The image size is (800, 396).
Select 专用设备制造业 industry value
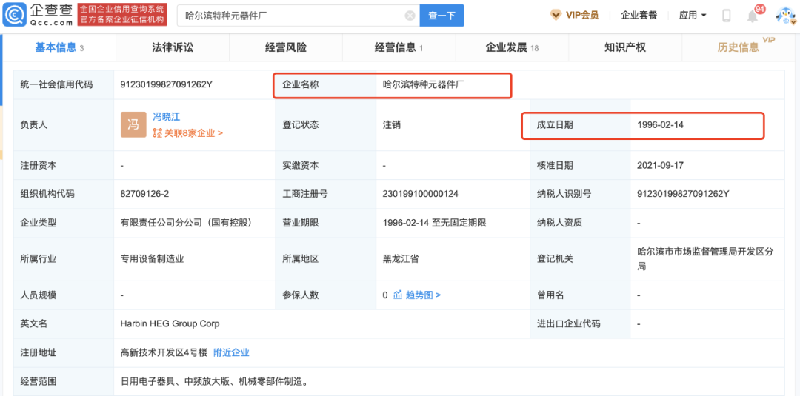point(152,259)
